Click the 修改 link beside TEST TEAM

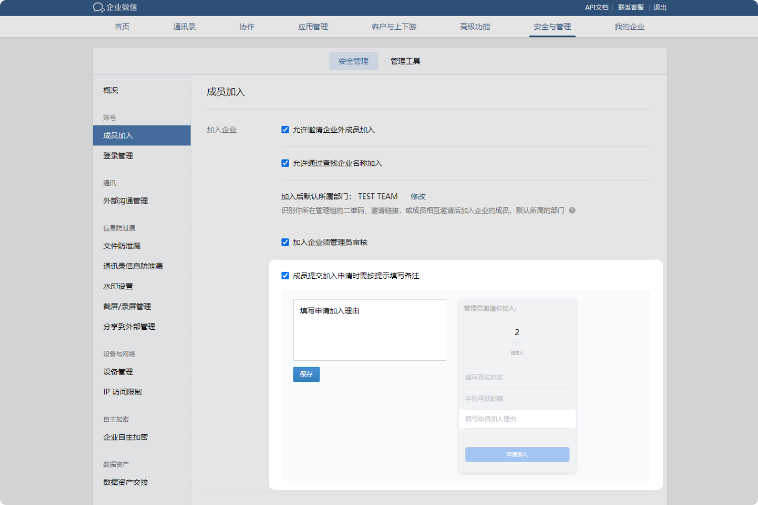(418, 196)
